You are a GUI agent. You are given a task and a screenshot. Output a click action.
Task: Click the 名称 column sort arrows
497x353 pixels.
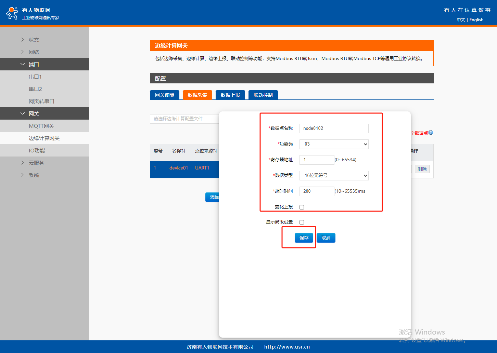point(183,151)
